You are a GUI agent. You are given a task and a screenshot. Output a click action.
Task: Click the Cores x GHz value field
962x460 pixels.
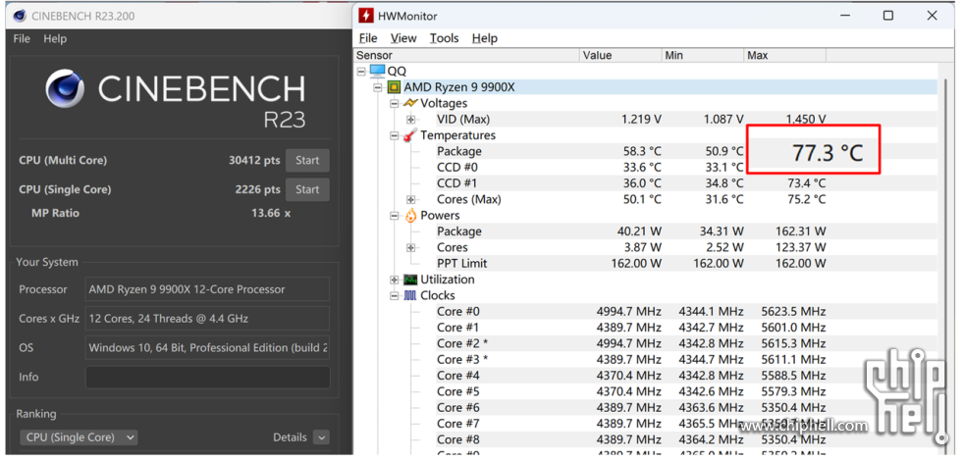point(207,319)
